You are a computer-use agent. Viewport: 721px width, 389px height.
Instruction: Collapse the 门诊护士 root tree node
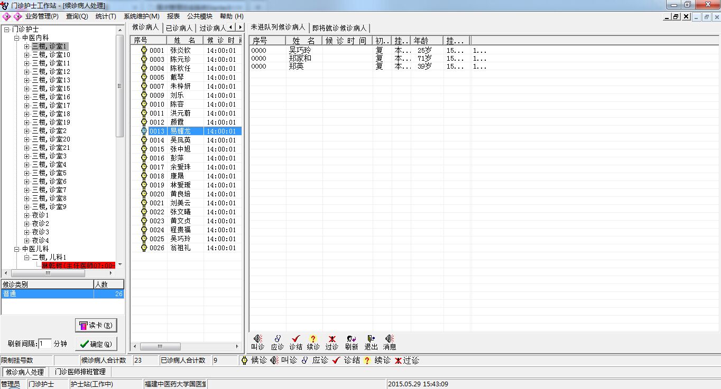(x=6, y=30)
